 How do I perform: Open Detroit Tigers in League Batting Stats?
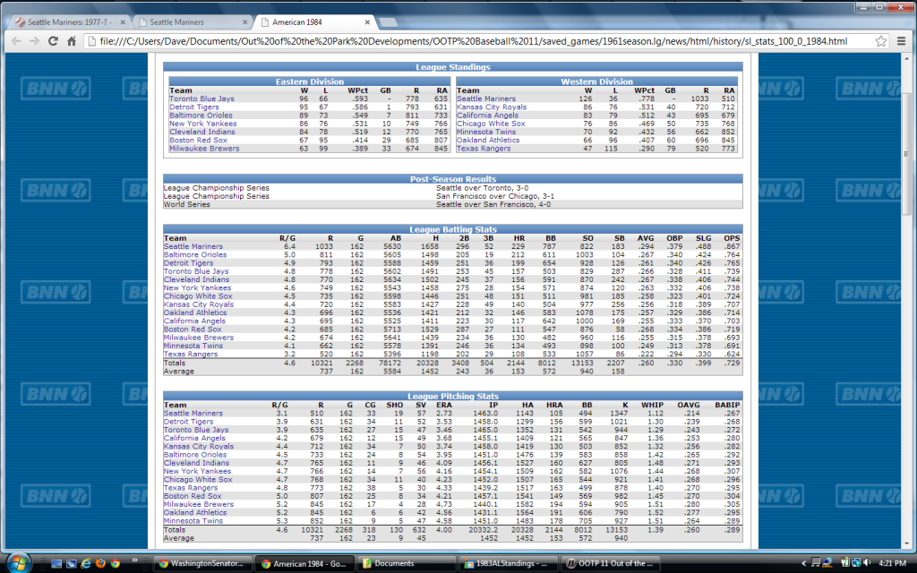coord(188,263)
